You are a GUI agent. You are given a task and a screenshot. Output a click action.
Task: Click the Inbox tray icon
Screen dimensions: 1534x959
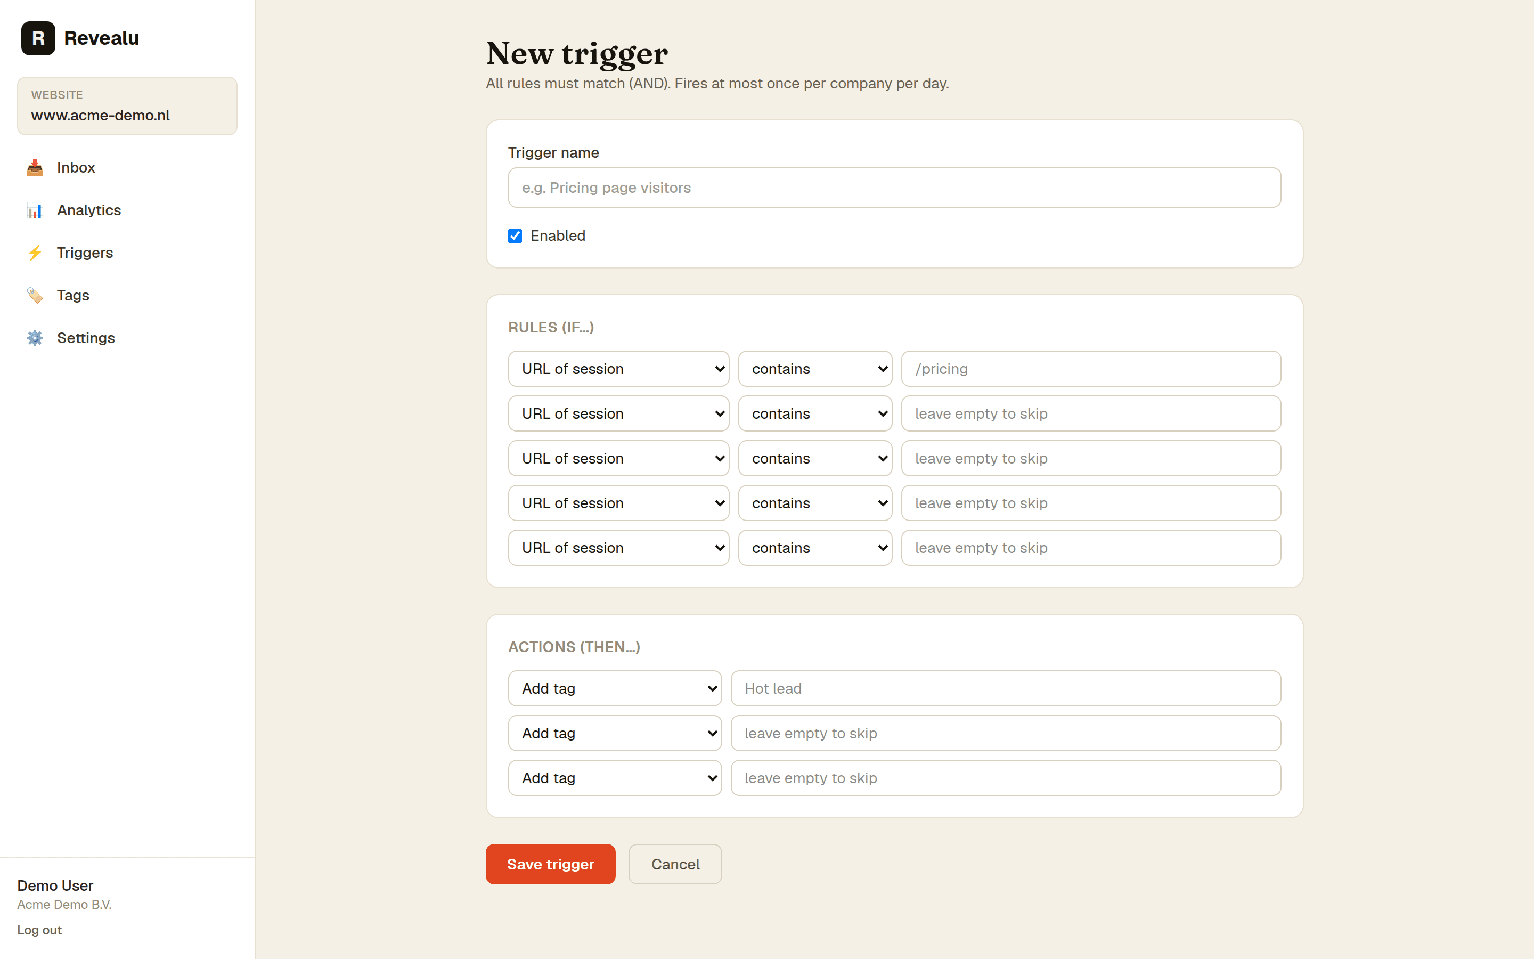pos(35,167)
